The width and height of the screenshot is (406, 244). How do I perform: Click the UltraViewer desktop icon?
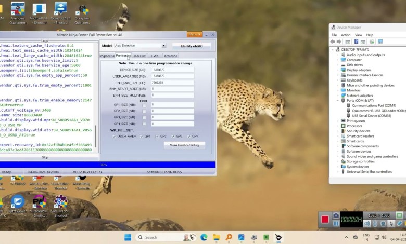point(18,202)
